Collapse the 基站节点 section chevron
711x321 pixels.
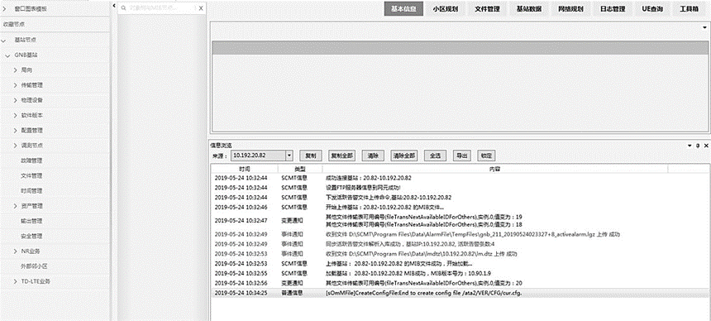coord(3,41)
